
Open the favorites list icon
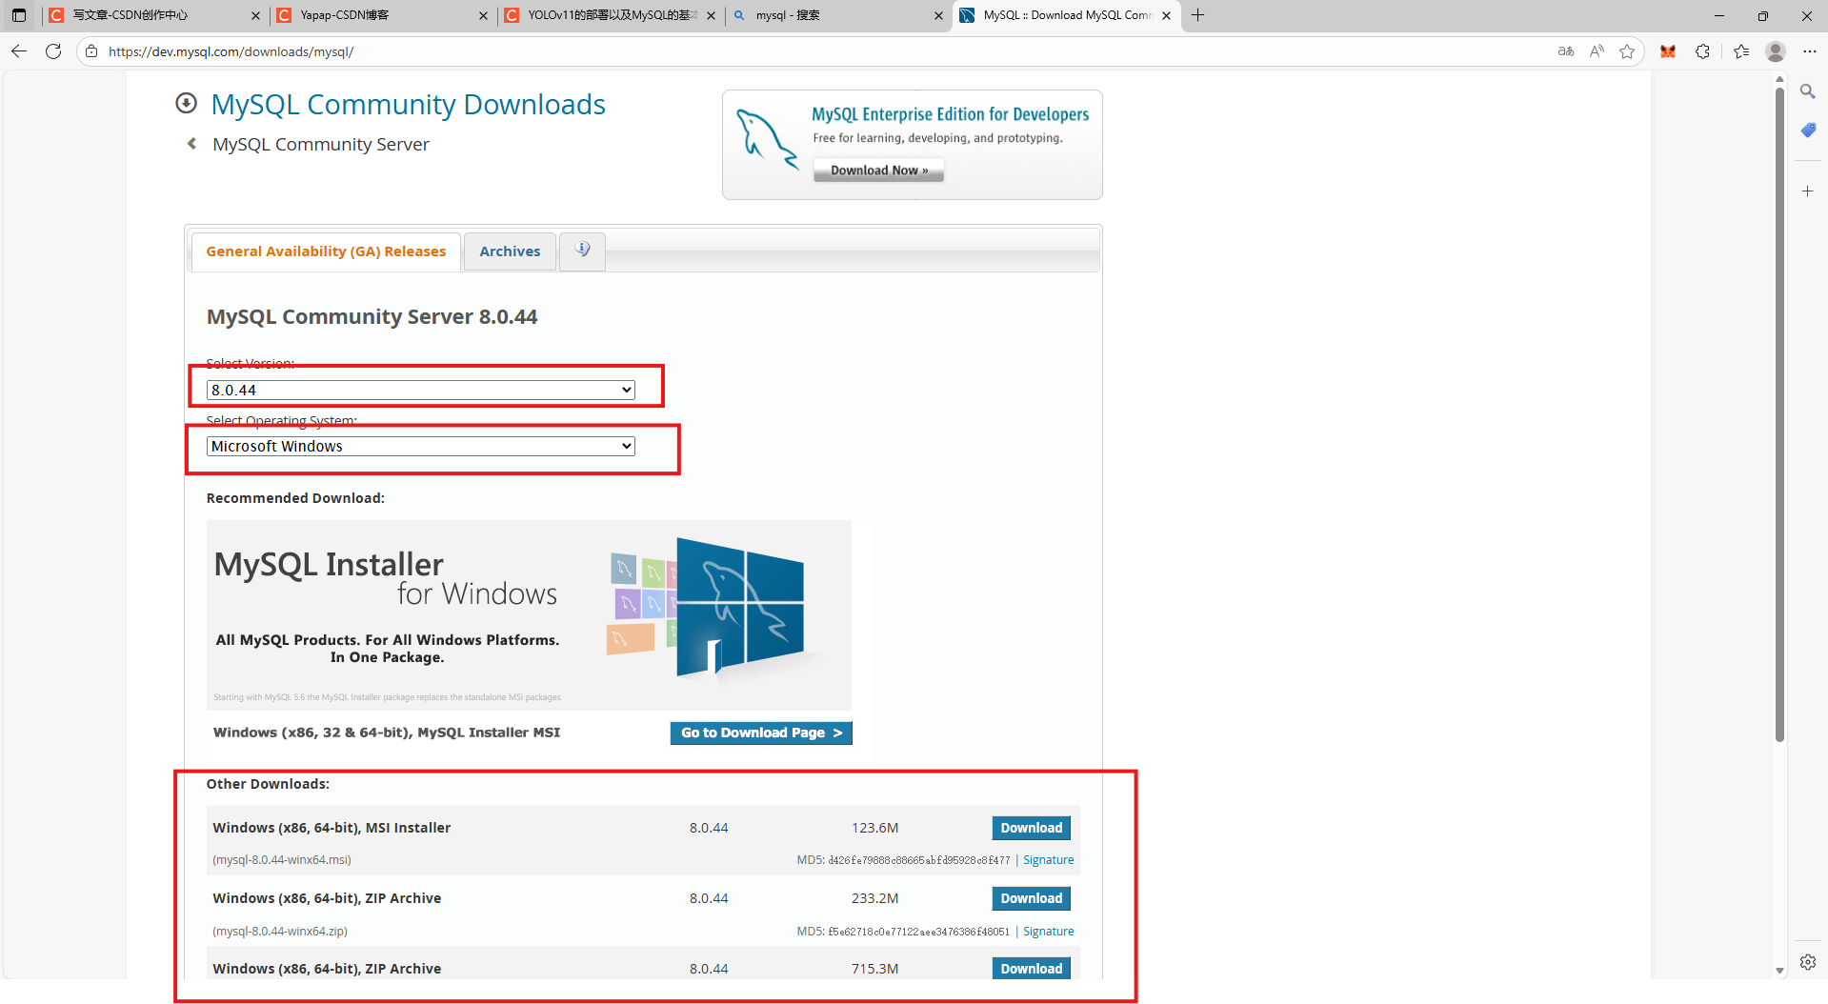[1741, 51]
